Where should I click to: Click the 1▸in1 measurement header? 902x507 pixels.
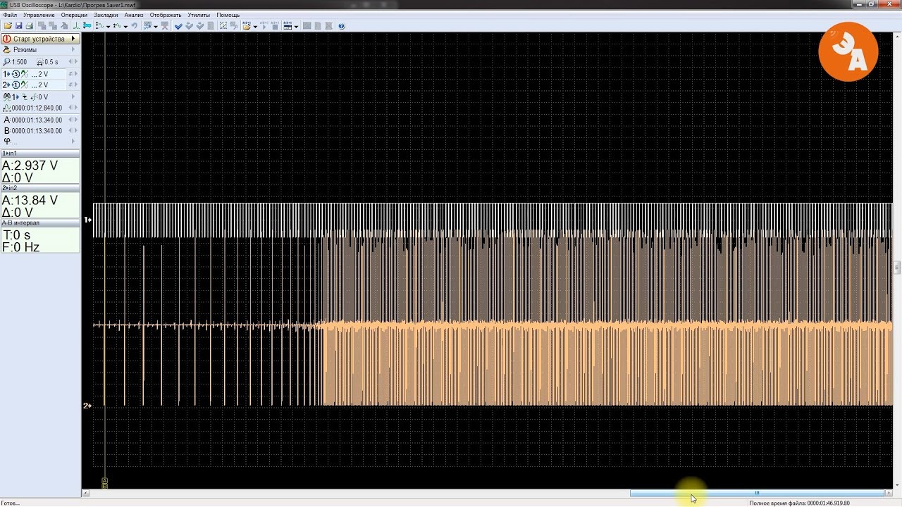pyautogui.click(x=40, y=153)
